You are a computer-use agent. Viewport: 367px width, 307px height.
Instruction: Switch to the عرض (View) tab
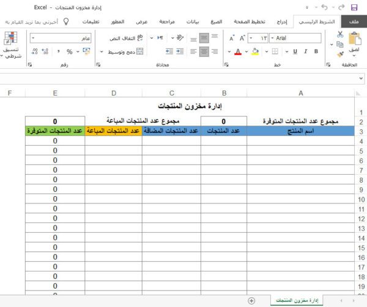pos(142,22)
